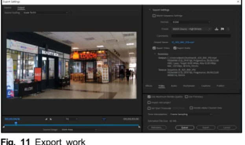This screenshot has height=145, width=245.
Task: Click the video preview image
Action: (72, 65)
